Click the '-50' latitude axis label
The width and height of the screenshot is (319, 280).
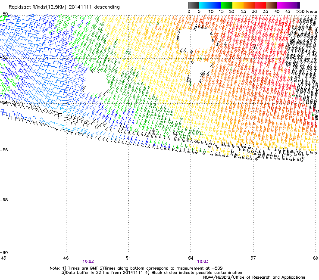[4, 14]
